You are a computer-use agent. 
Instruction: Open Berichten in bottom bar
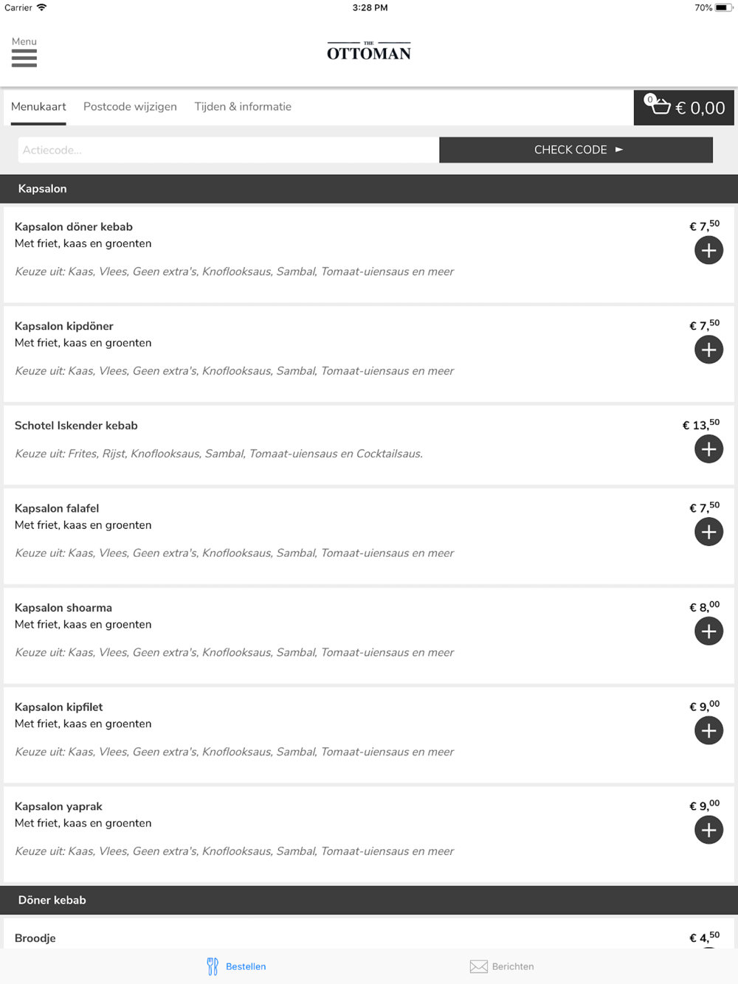(502, 966)
